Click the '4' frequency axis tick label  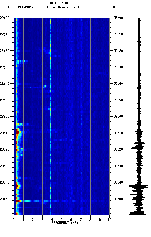[x=52, y=220]
